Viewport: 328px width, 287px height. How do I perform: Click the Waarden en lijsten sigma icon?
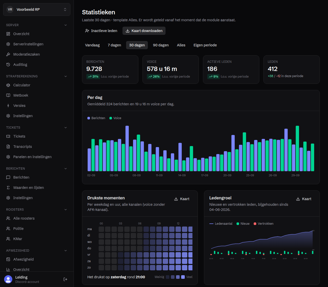[8, 188]
